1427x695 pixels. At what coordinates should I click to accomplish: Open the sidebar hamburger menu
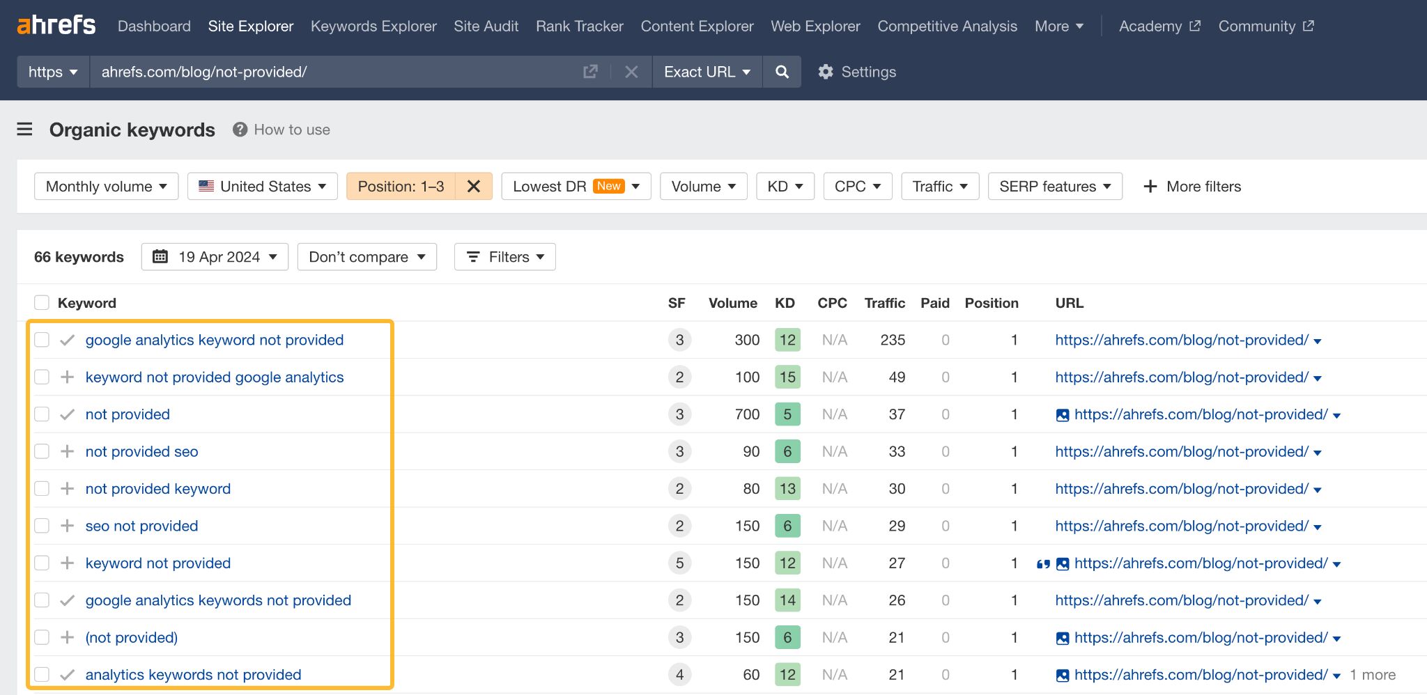coord(24,130)
